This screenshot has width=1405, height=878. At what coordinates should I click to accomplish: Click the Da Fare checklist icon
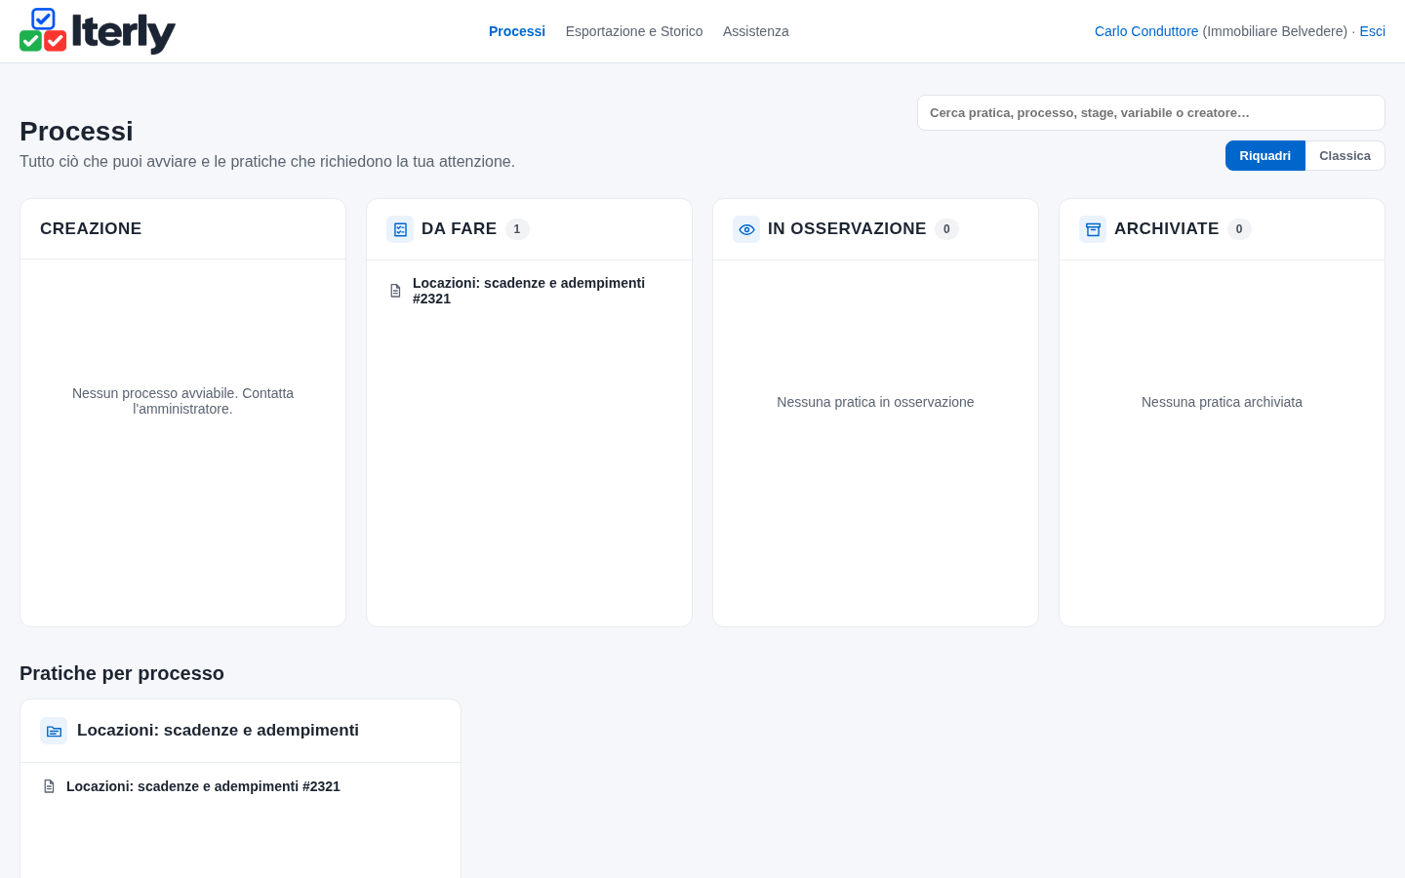click(x=400, y=229)
